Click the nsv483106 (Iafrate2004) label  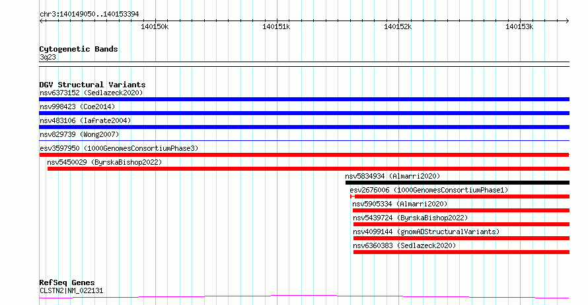tap(85, 120)
